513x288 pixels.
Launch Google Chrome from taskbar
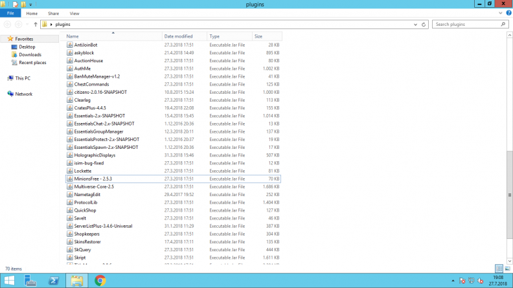point(100,280)
